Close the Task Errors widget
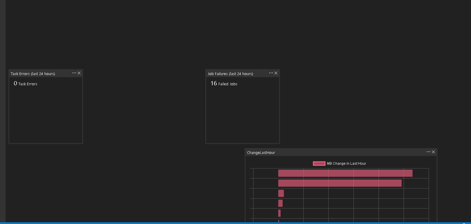The height and width of the screenshot is (224, 471). coord(79,73)
